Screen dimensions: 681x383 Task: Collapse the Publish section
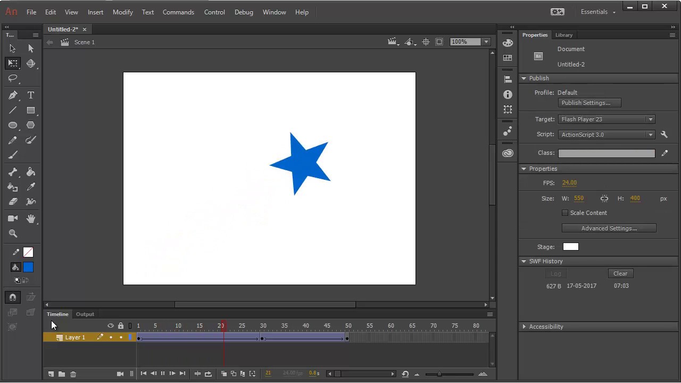[524, 78]
